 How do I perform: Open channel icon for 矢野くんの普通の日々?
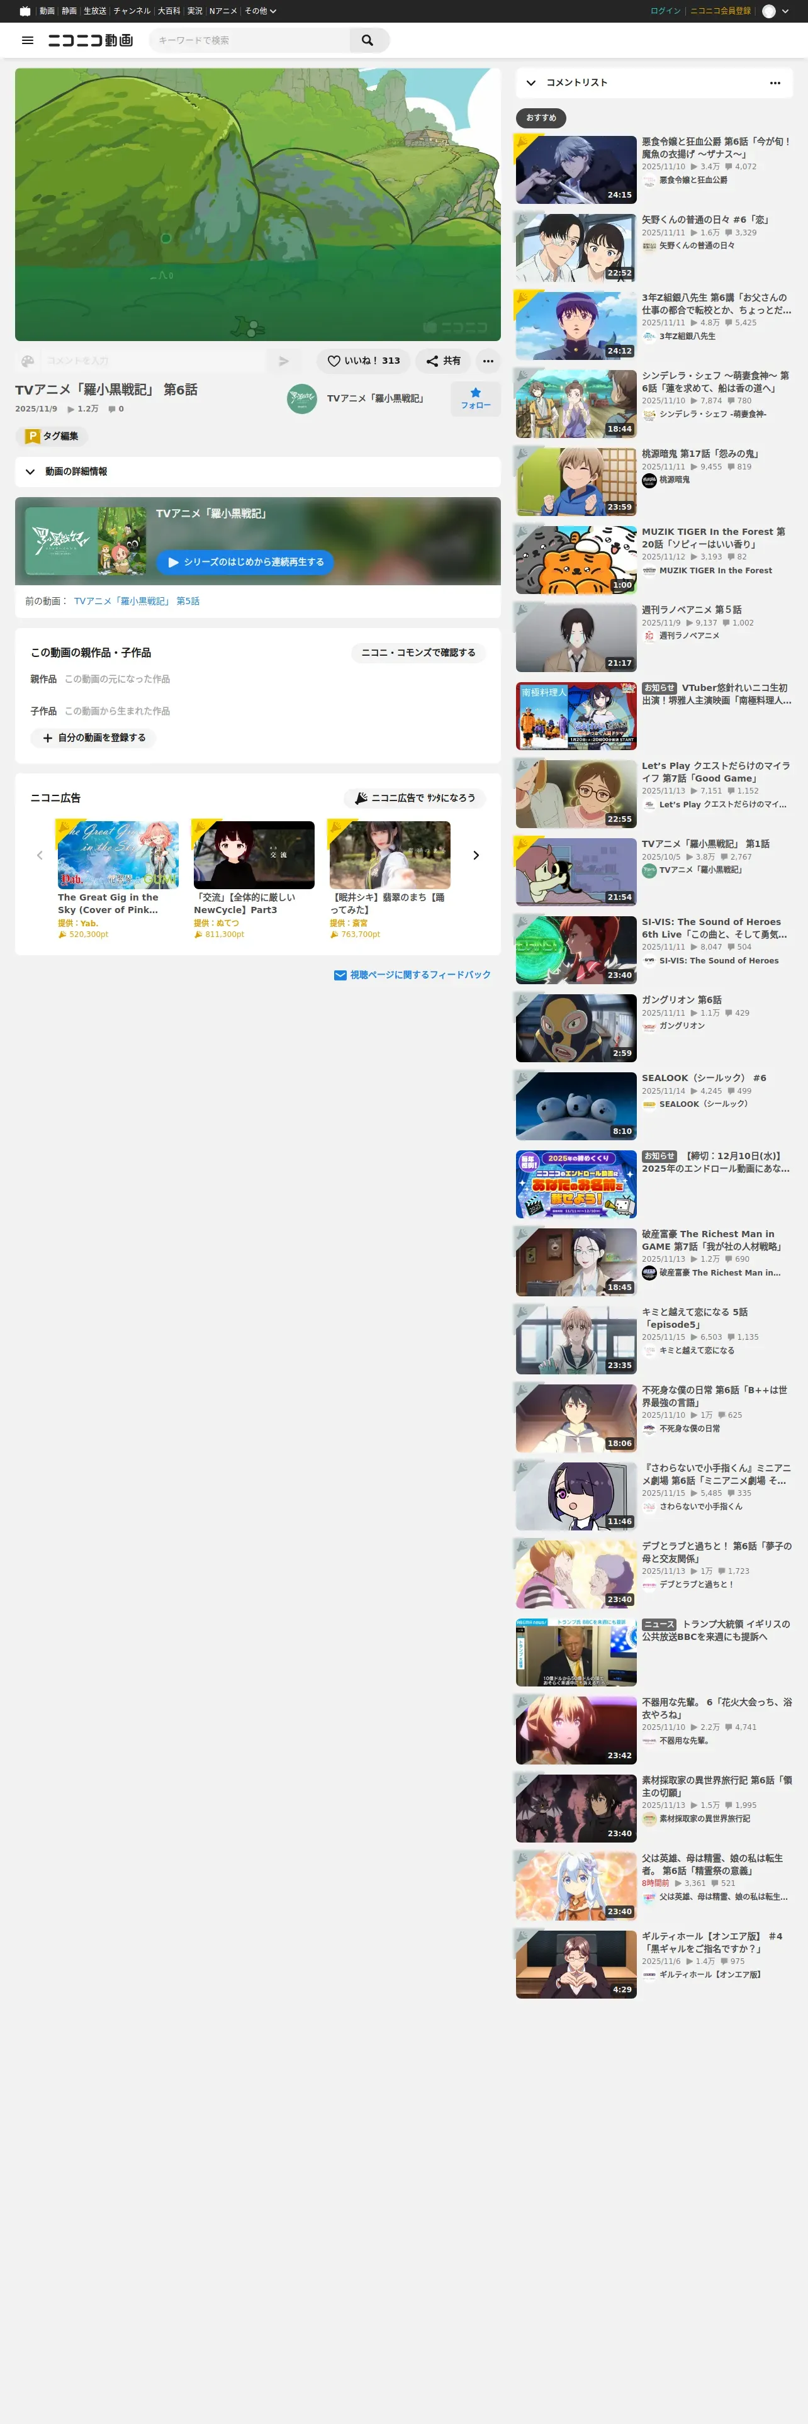(649, 245)
